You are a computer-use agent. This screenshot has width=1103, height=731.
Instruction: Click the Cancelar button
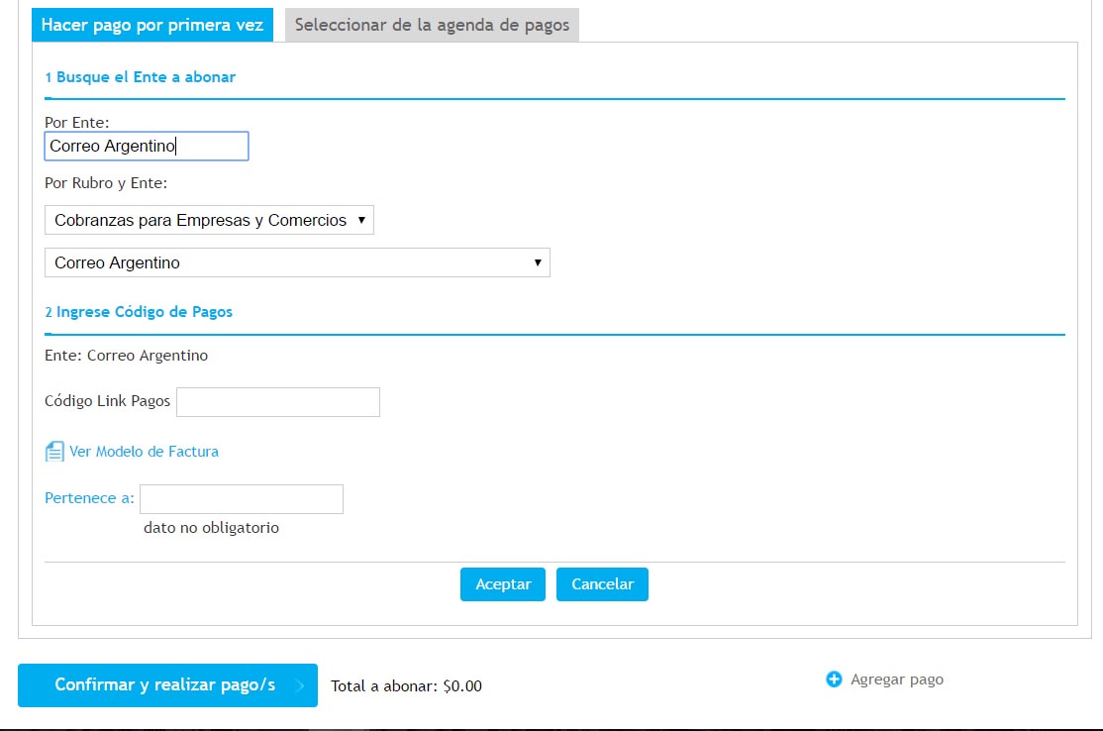(x=602, y=584)
